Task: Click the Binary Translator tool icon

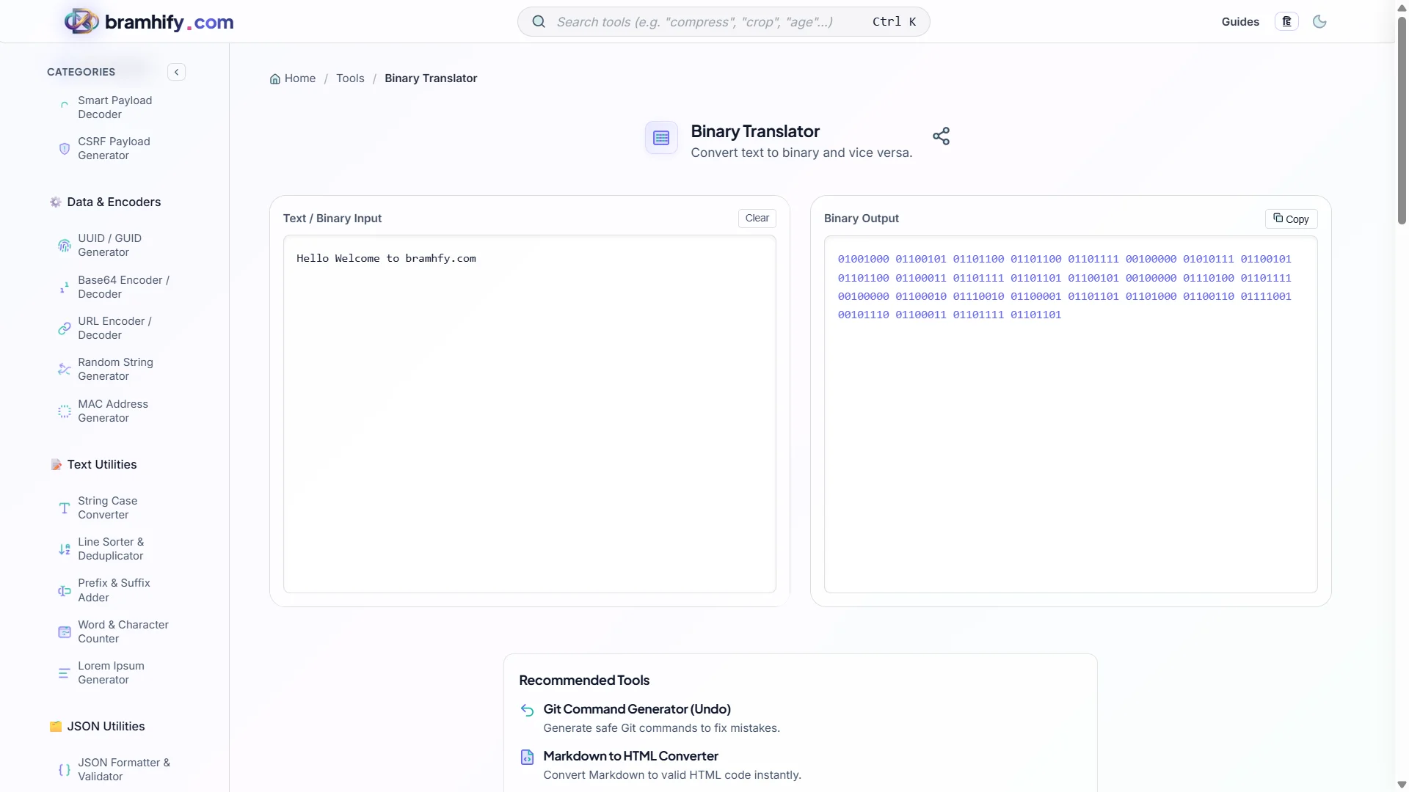Action: [x=661, y=138]
